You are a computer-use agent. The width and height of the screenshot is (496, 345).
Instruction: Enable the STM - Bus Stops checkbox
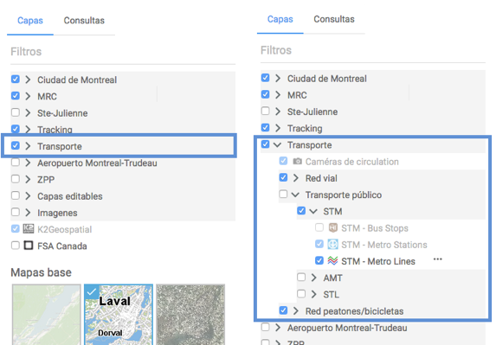[x=319, y=227]
